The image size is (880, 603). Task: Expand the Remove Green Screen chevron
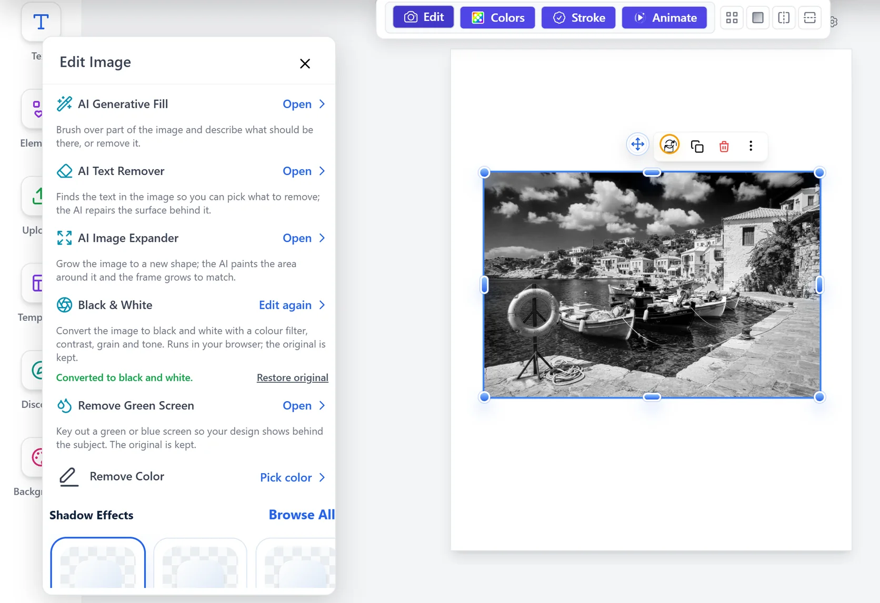(322, 405)
